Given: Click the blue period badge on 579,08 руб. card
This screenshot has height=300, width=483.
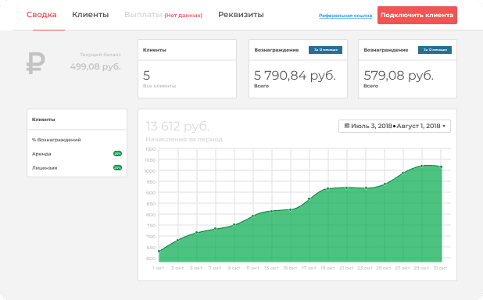Looking at the screenshot, I should click(x=435, y=50).
